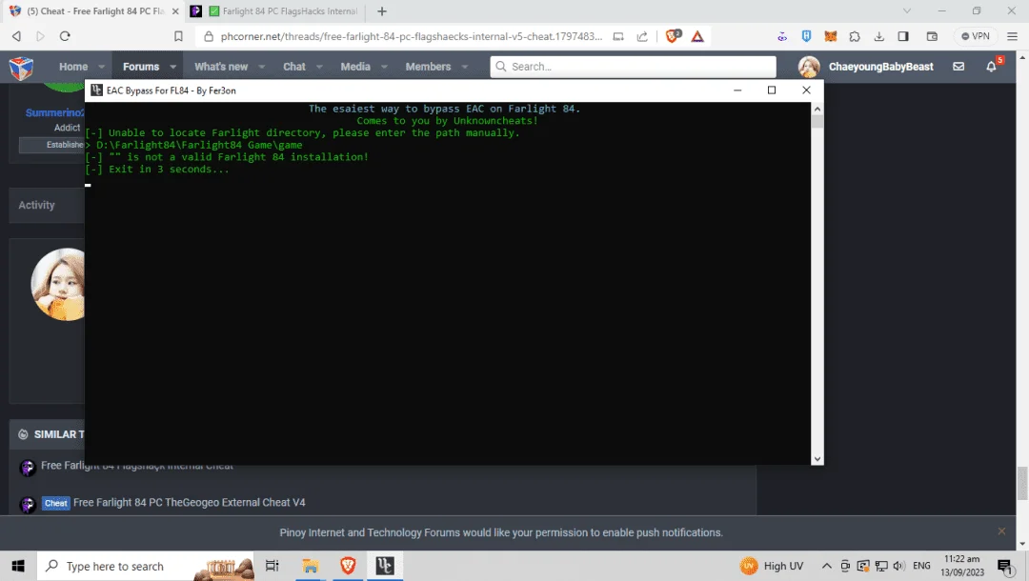1029x581 pixels.
Task: Open the Activity section
Action: click(37, 205)
